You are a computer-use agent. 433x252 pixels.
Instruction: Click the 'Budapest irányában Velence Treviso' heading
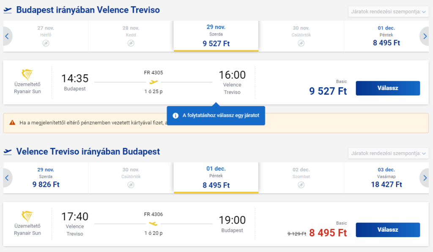pyautogui.click(x=88, y=10)
